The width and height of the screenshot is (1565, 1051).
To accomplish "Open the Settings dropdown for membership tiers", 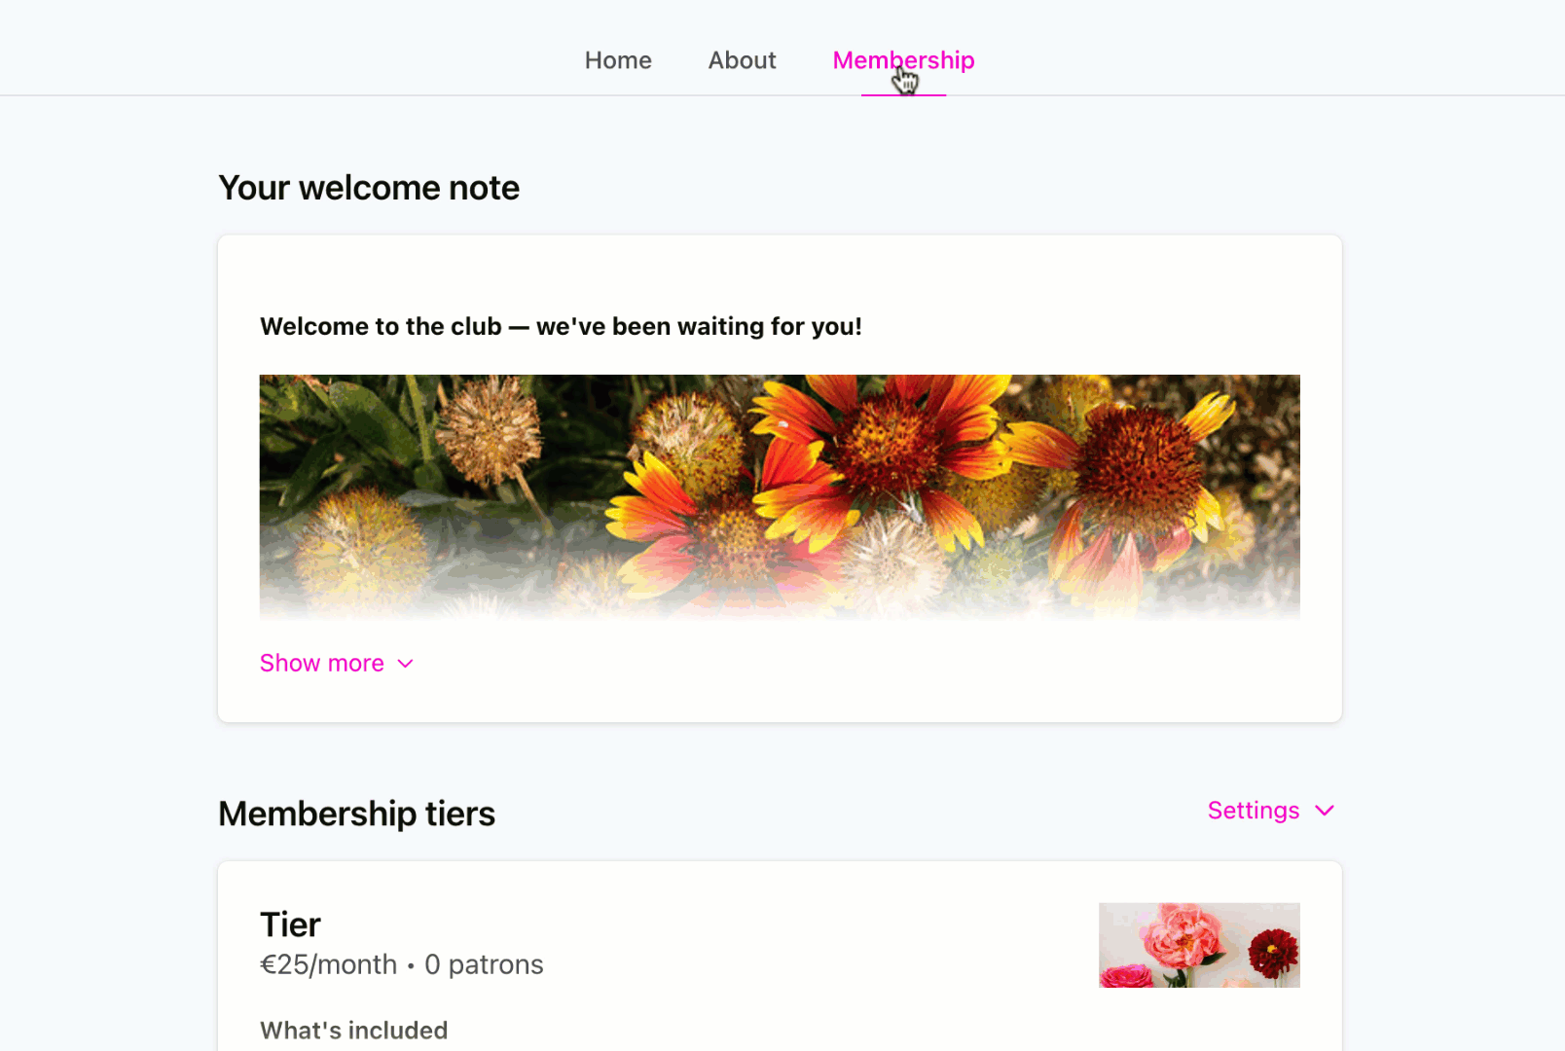I will (1270, 811).
